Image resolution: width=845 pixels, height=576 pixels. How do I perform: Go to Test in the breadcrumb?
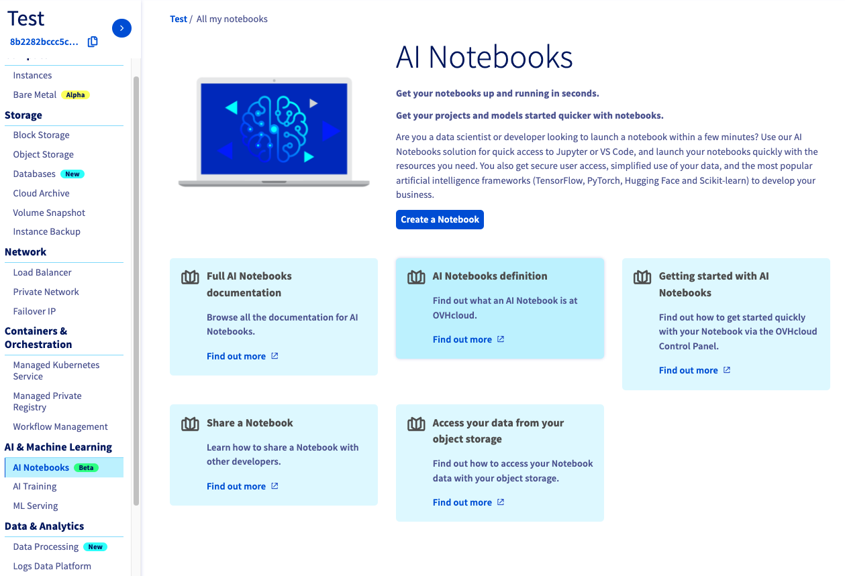179,19
